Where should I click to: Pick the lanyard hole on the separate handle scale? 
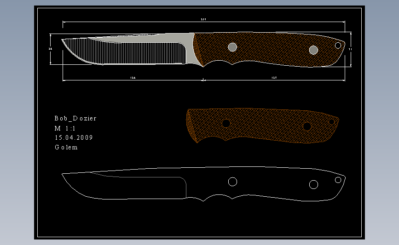331,122
